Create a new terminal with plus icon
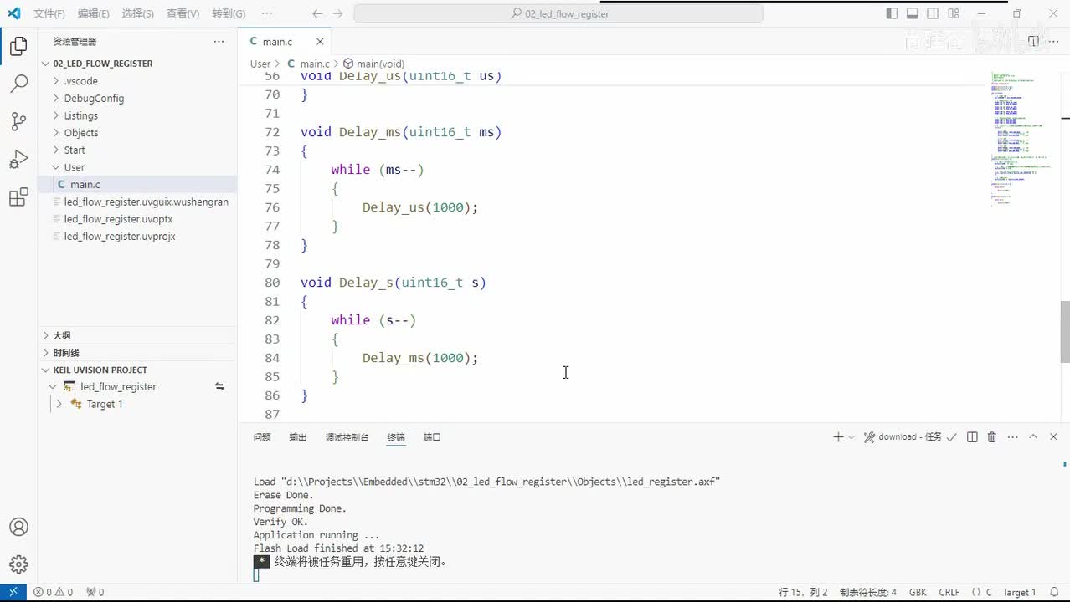The image size is (1070, 602). [x=838, y=437]
